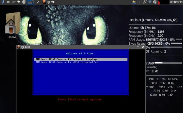Click the second launcher icon in the panel
Screen dimensions: 183x113
[x=8, y=2]
